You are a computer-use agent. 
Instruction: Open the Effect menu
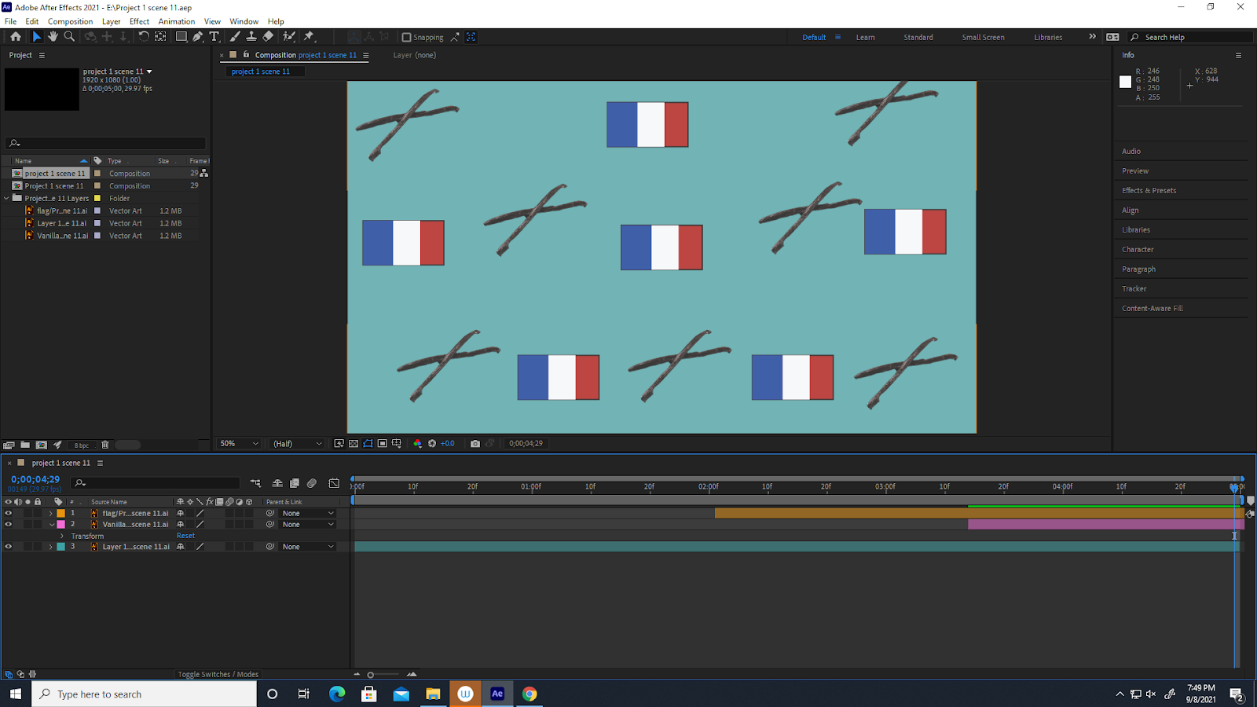coord(139,21)
